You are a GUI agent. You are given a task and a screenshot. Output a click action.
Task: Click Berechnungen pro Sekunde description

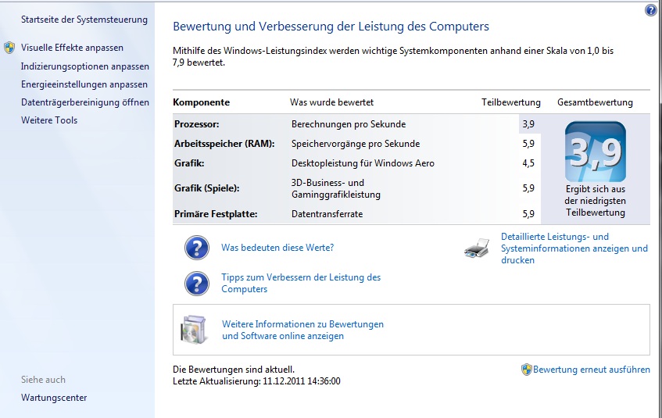click(349, 124)
